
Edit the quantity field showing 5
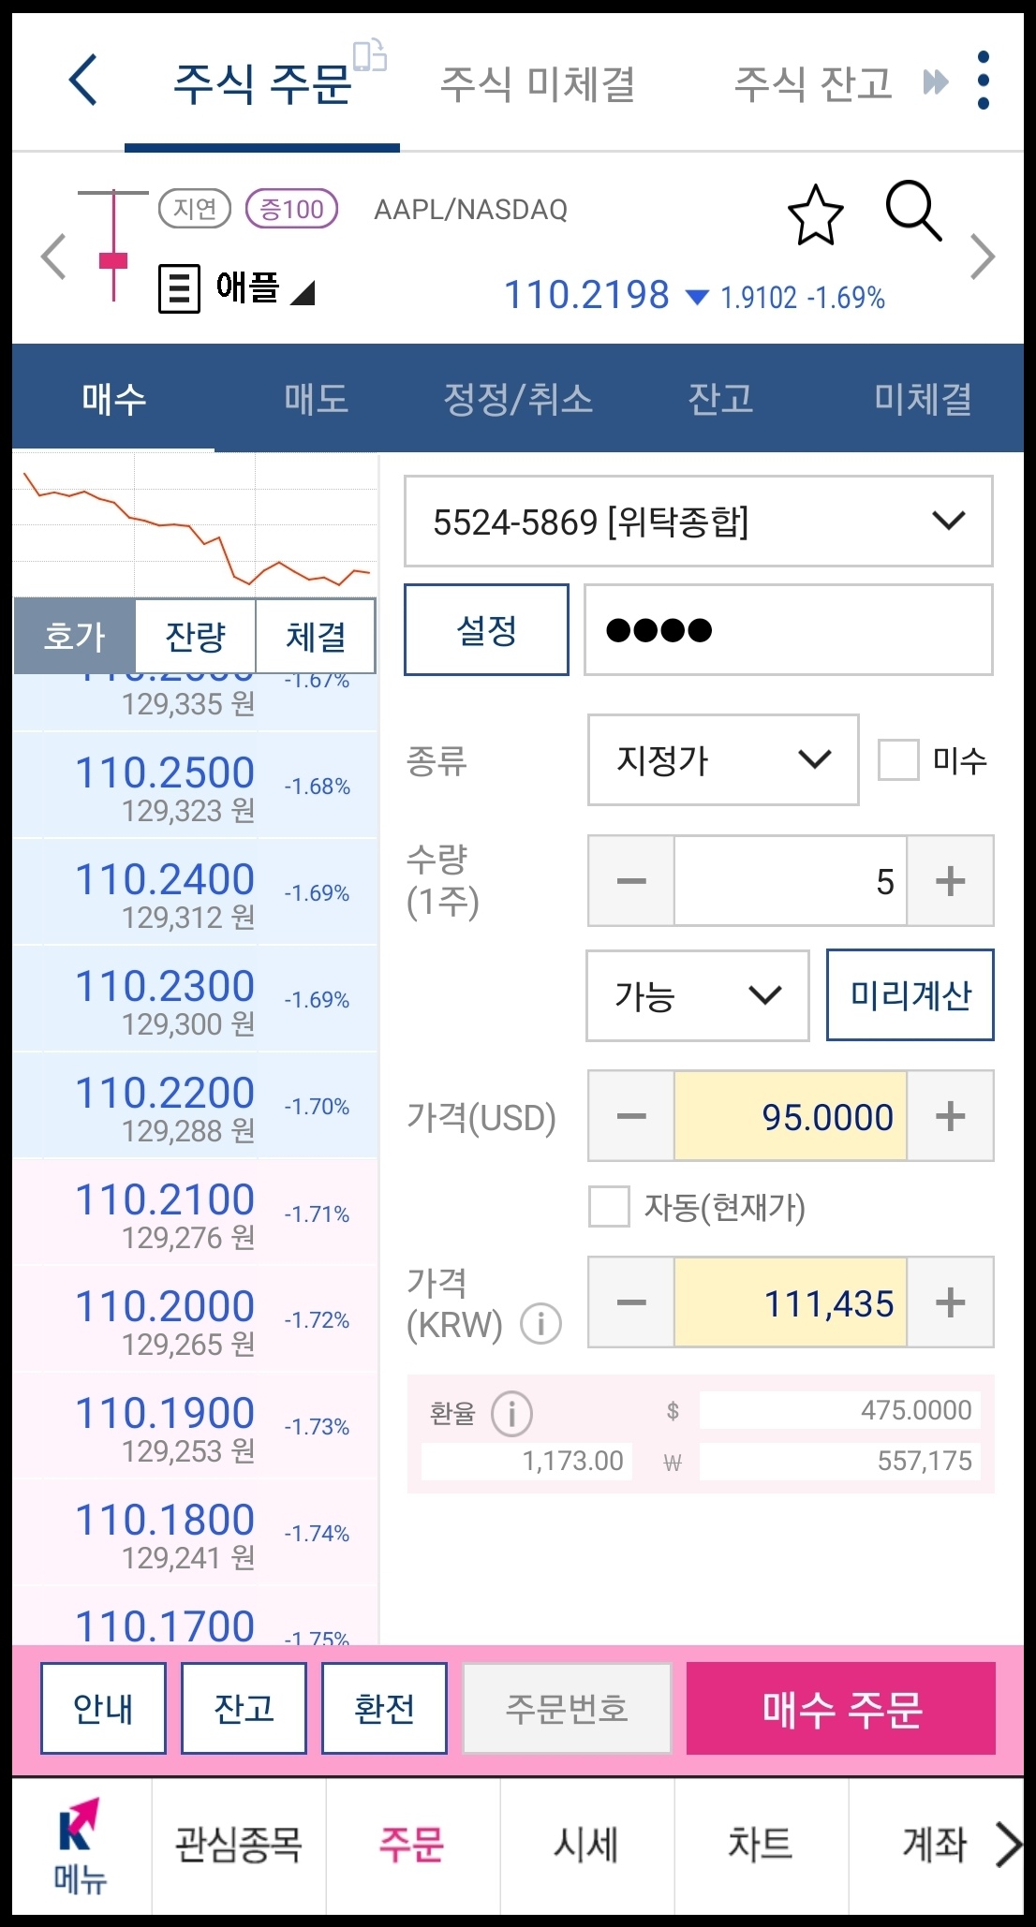791,881
